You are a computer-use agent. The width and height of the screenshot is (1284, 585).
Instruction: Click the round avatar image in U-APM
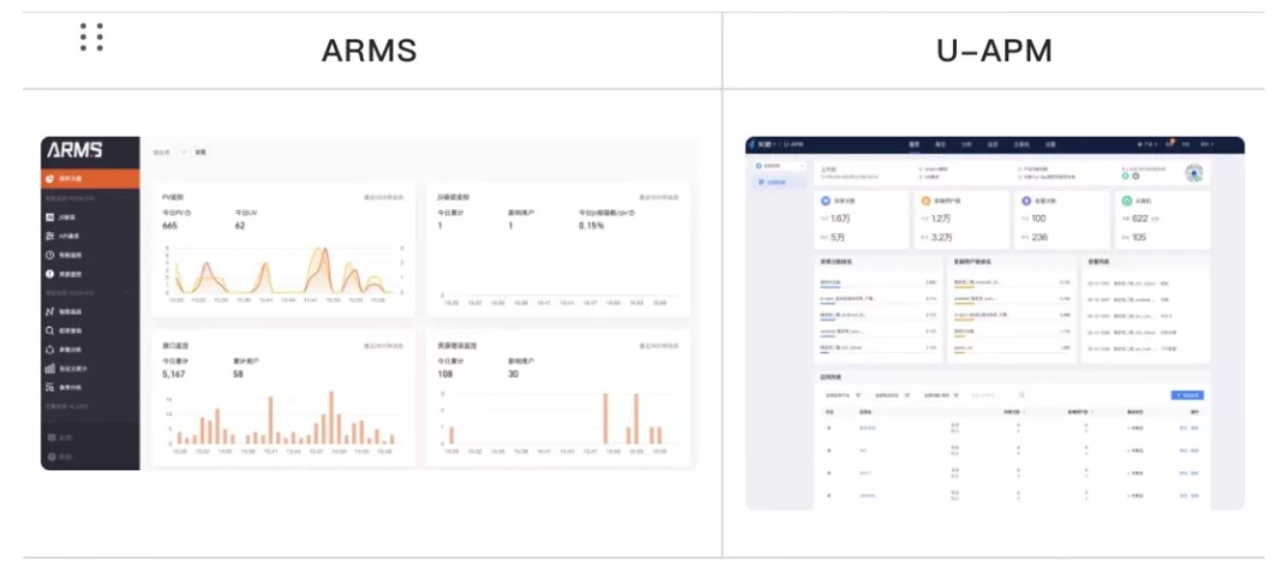1194,173
